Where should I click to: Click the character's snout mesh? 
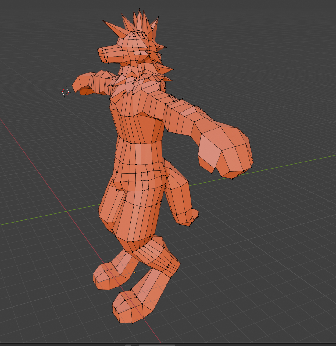point(107,55)
